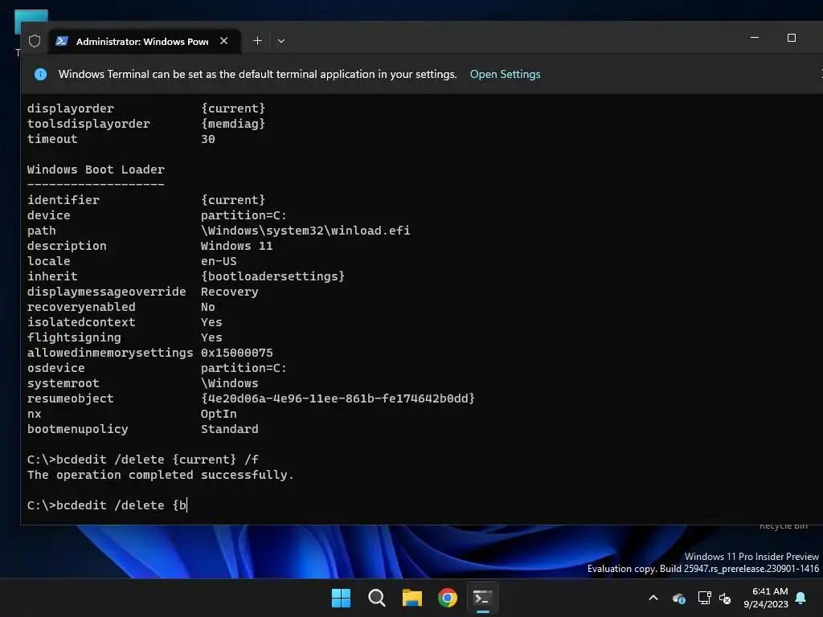Click the '{bootloadersettings}' inherit value

272,276
